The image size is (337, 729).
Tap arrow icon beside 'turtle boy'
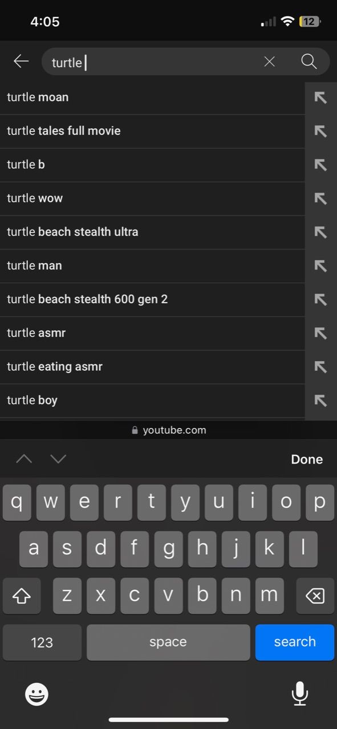(x=321, y=400)
